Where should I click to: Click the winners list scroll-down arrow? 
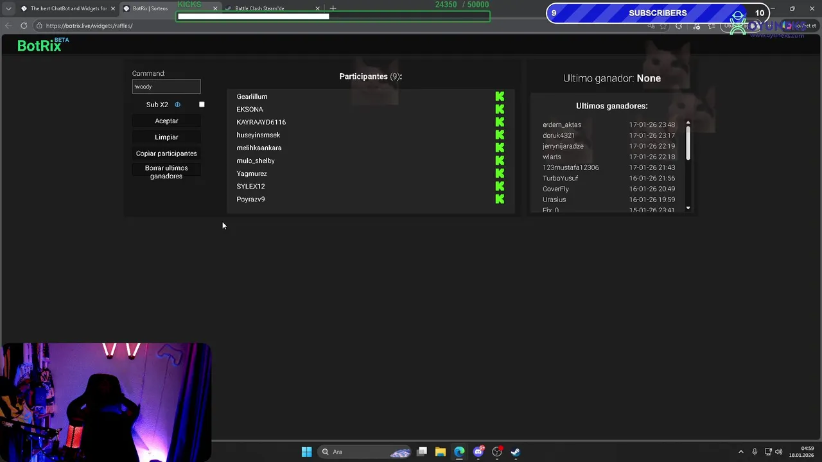click(688, 208)
